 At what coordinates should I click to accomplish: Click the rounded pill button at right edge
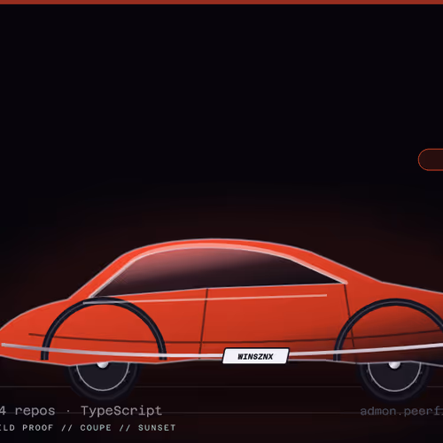(431, 159)
